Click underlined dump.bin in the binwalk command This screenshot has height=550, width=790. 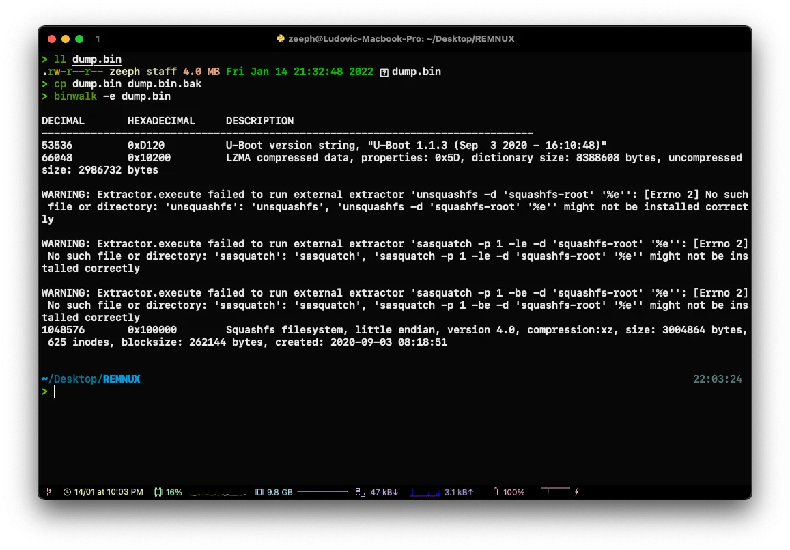[146, 96]
